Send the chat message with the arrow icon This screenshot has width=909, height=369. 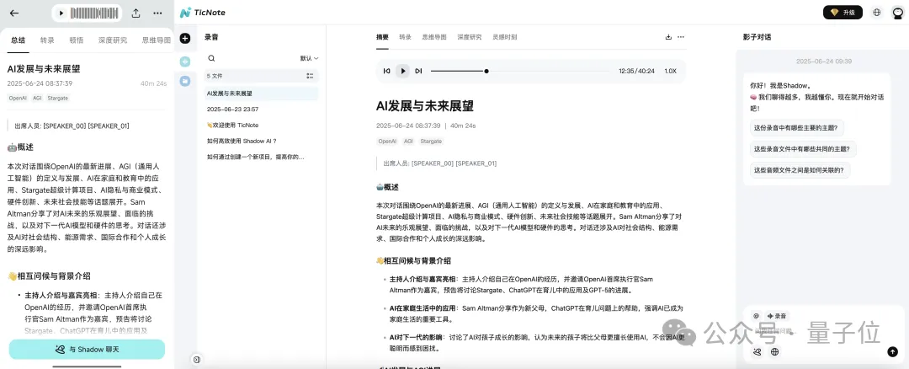[892, 352]
